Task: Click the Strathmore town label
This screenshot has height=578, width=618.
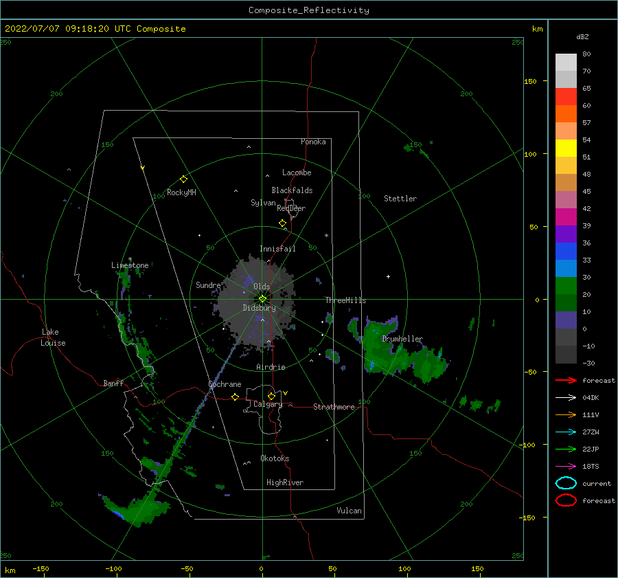Action: tap(334, 407)
